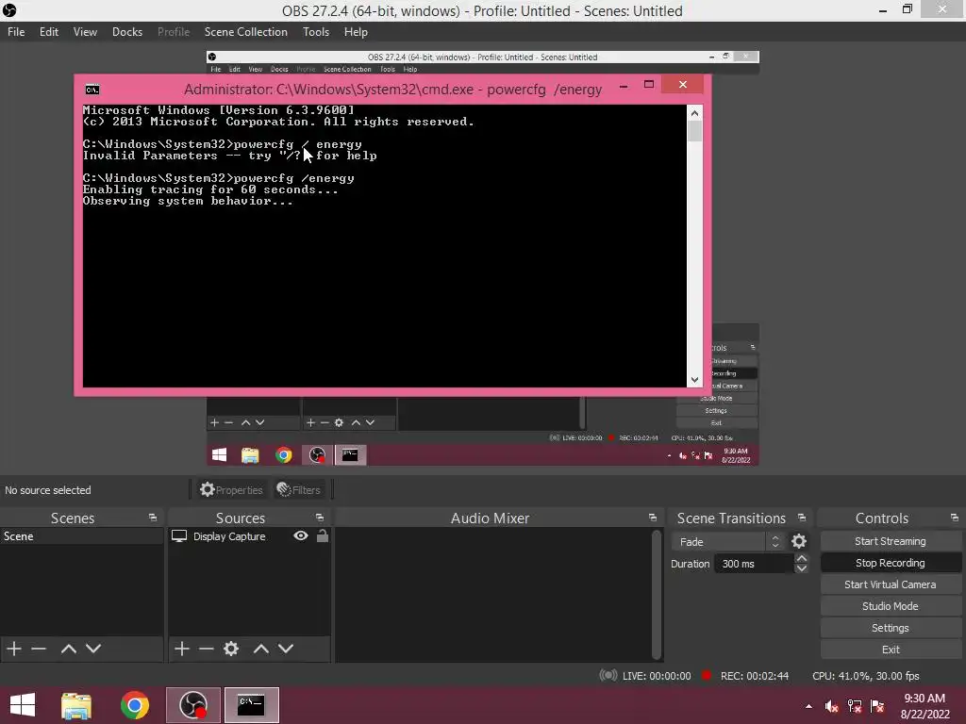Click REC: 00:02:44 status text
Viewport: 966px width, 724px height.
[x=754, y=676]
